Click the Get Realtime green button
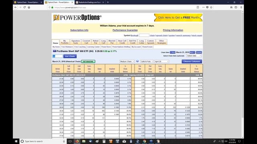257x144 pixels. (88, 61)
